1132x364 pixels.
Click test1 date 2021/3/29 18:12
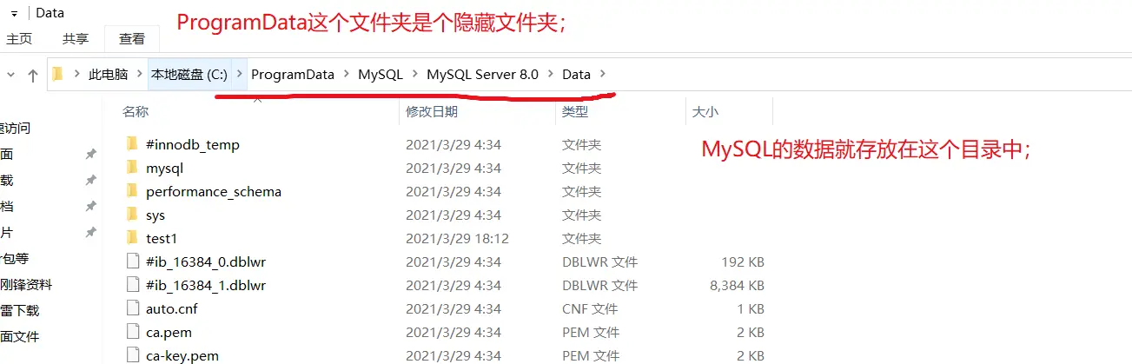(457, 238)
